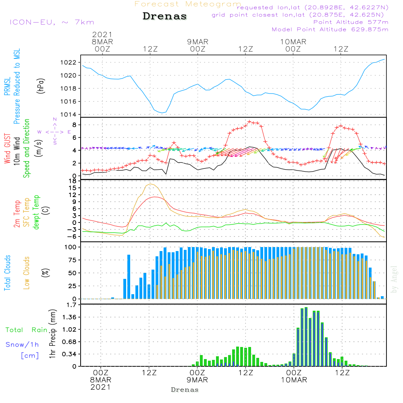Select the 100 on cloud cover axis
The width and height of the screenshot is (403, 403).
click(71, 247)
